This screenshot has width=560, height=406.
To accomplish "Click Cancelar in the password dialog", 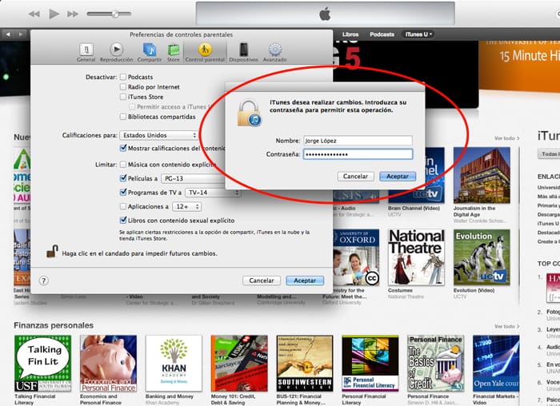I will point(355,177).
